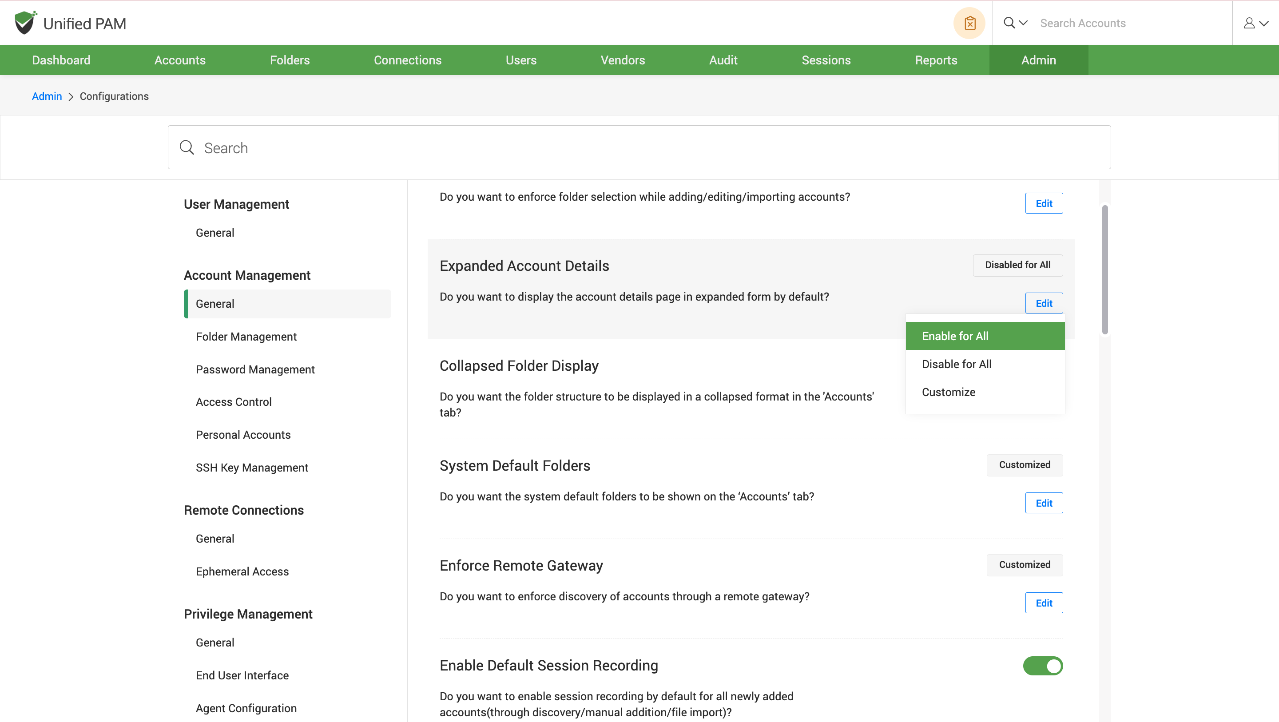Viewport: 1279px width, 722px height.
Task: Click the Admin breadcrumb link
Action: tap(47, 96)
